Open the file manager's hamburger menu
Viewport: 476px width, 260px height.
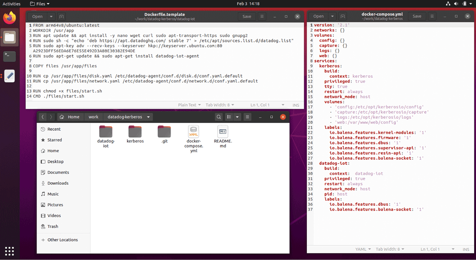pos(247,117)
